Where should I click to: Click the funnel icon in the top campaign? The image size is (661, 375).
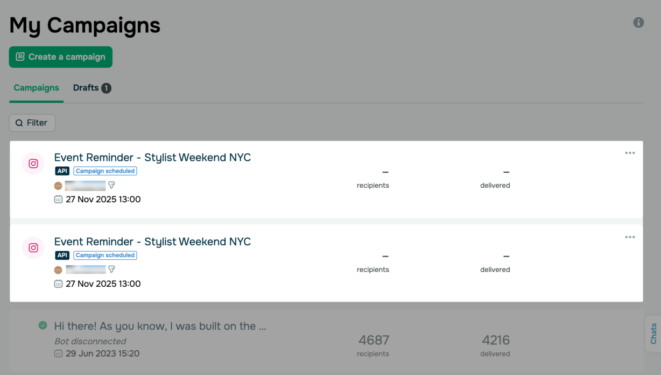(x=112, y=185)
